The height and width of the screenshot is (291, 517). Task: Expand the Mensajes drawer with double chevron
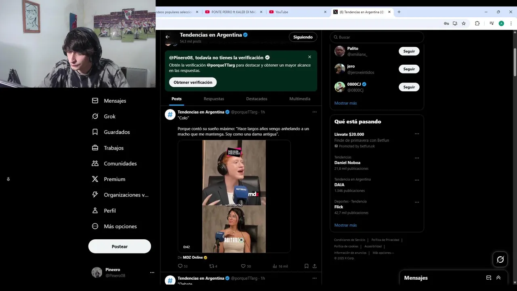pyautogui.click(x=498, y=278)
